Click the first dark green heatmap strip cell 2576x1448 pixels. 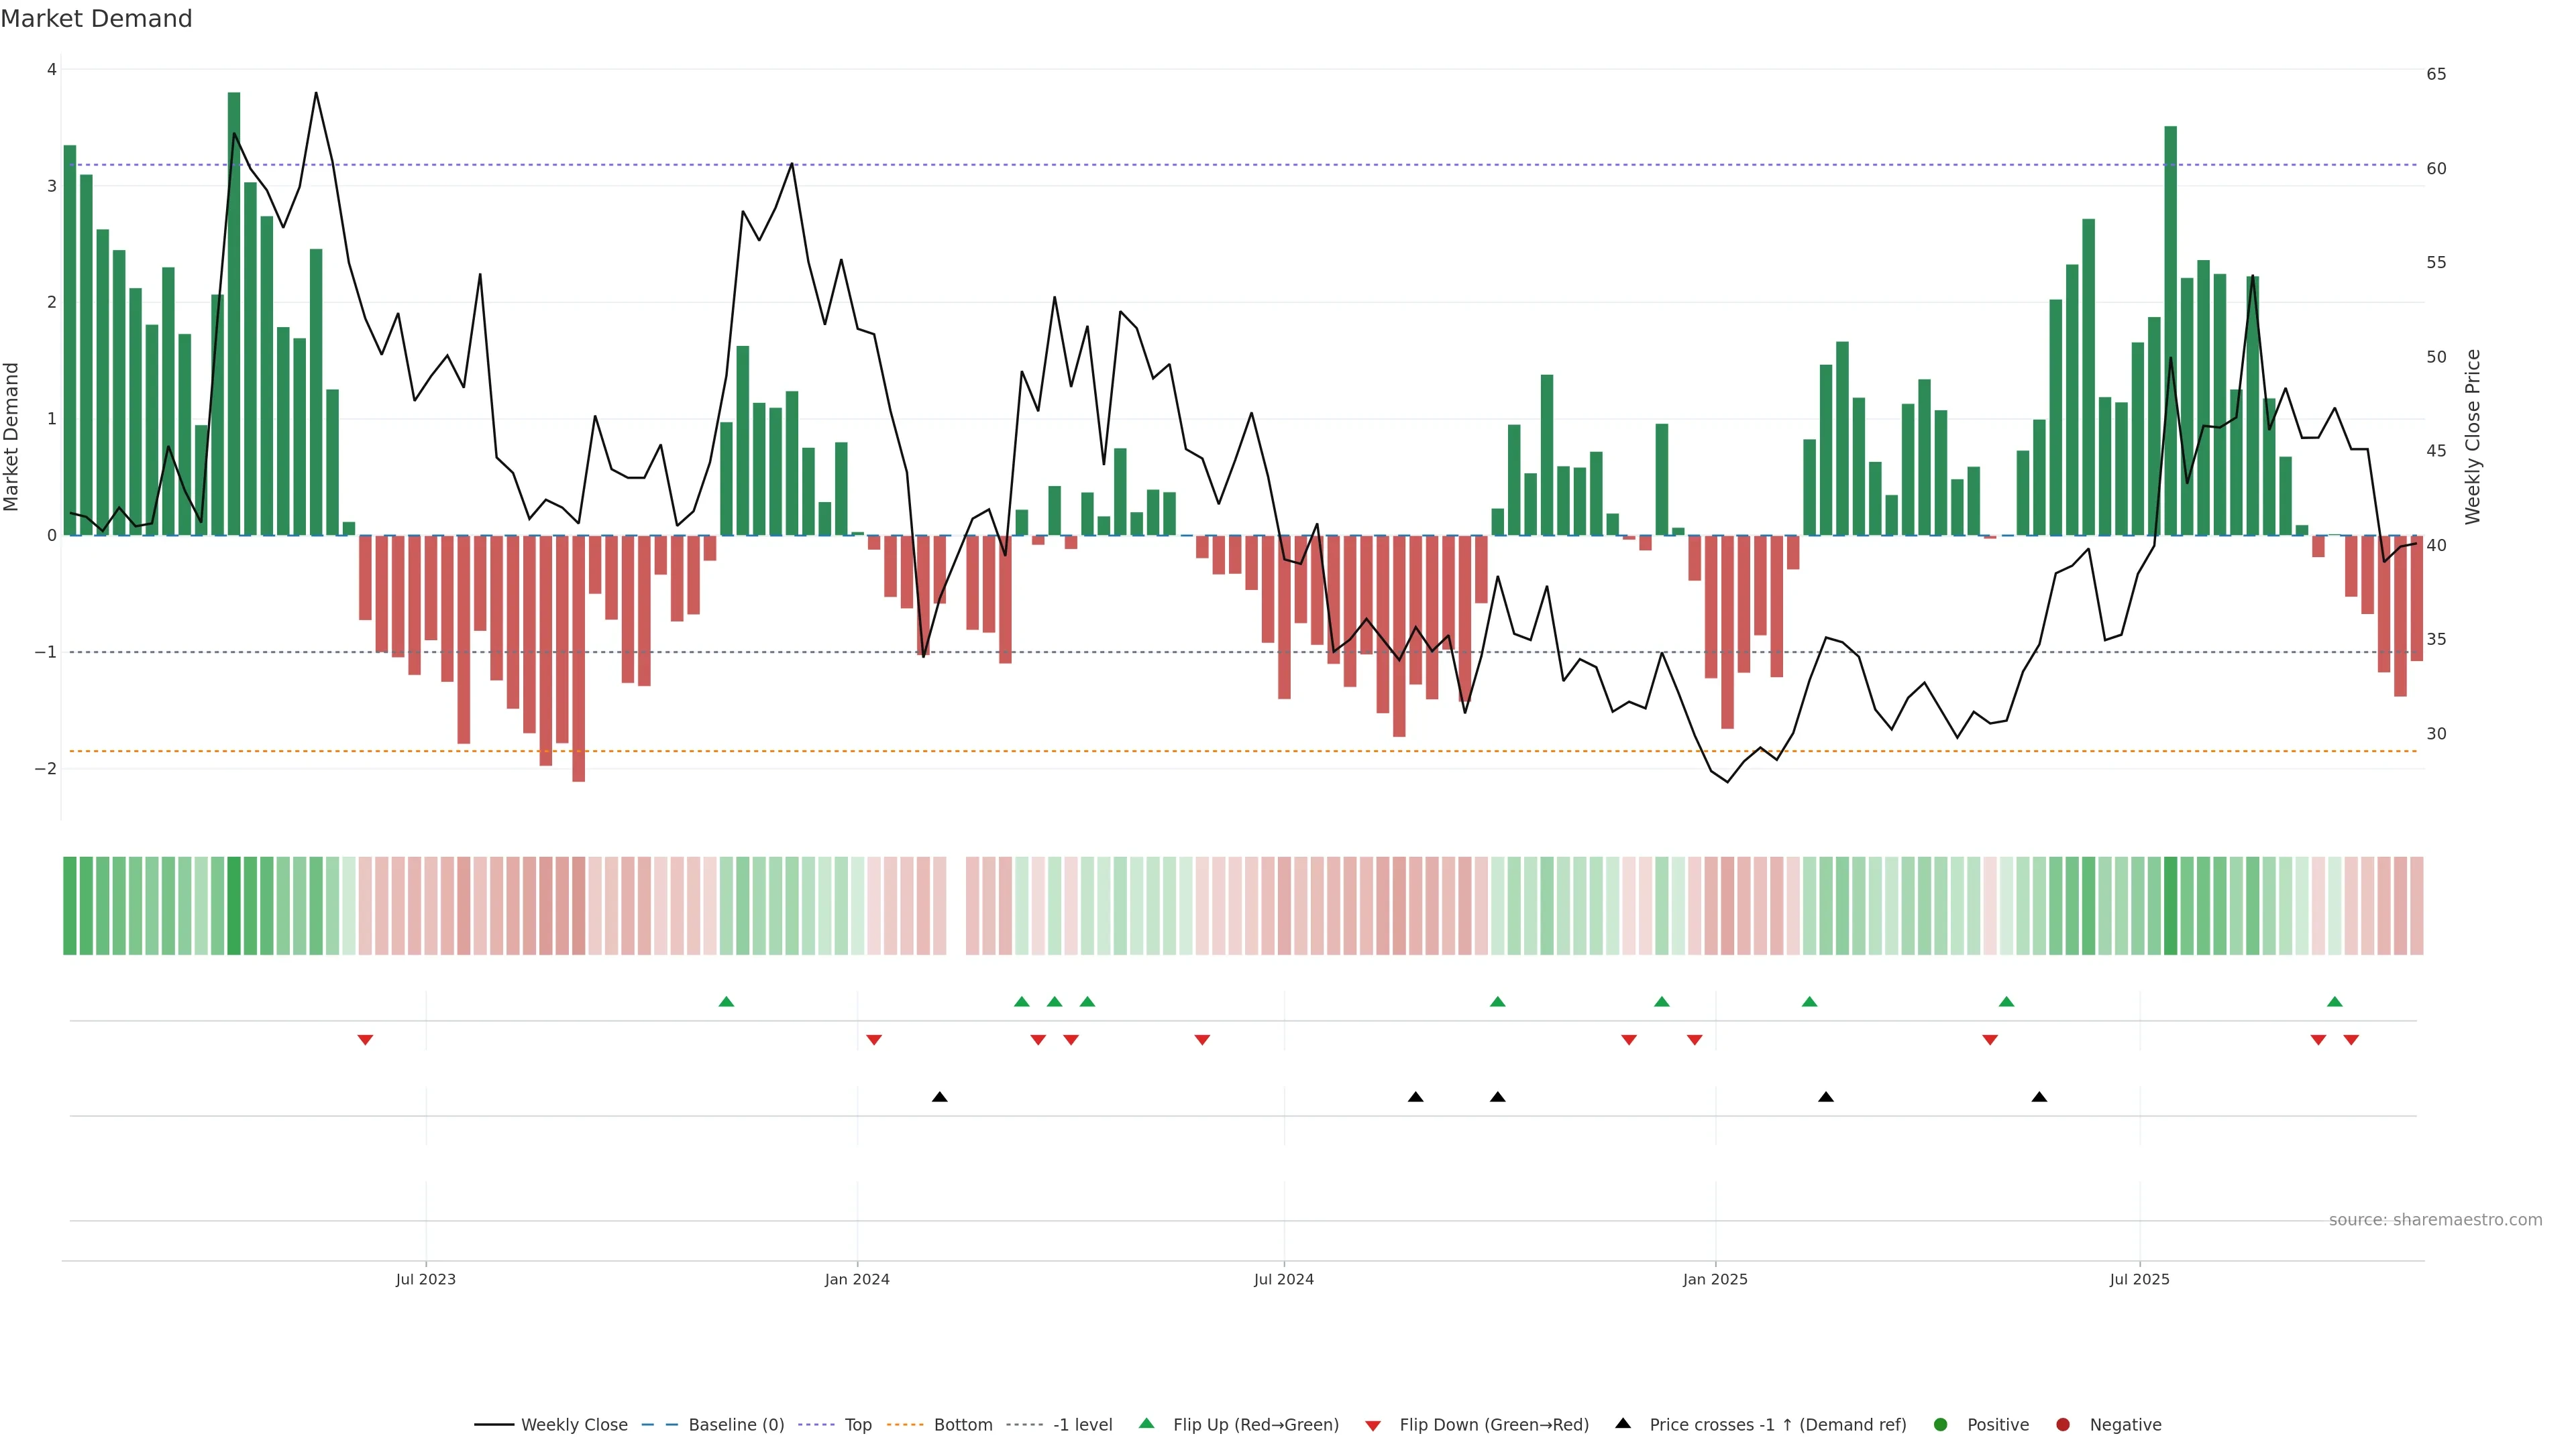pos(70,906)
